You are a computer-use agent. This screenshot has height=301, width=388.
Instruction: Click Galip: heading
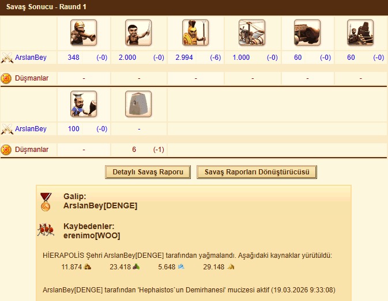tap(75, 197)
